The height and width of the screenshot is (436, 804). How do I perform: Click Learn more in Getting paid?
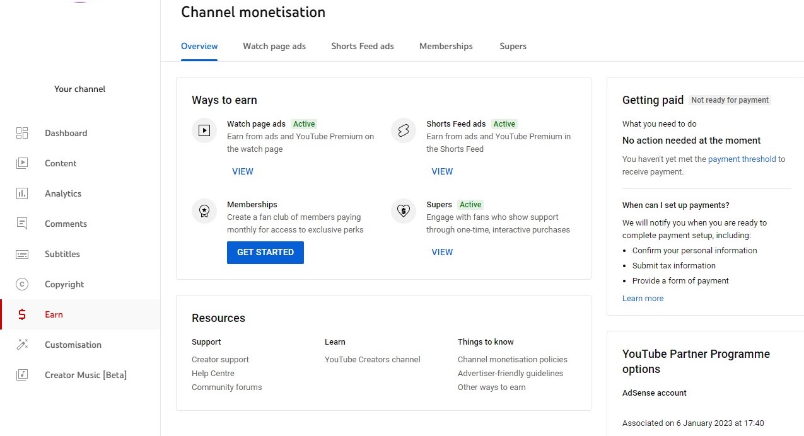(x=643, y=299)
